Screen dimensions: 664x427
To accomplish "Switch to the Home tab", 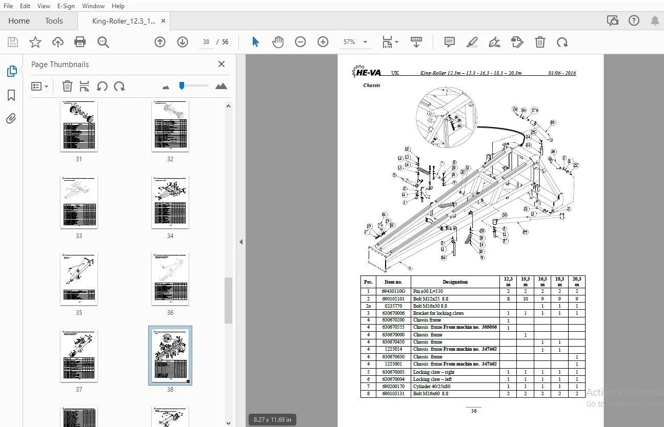I will (19, 21).
